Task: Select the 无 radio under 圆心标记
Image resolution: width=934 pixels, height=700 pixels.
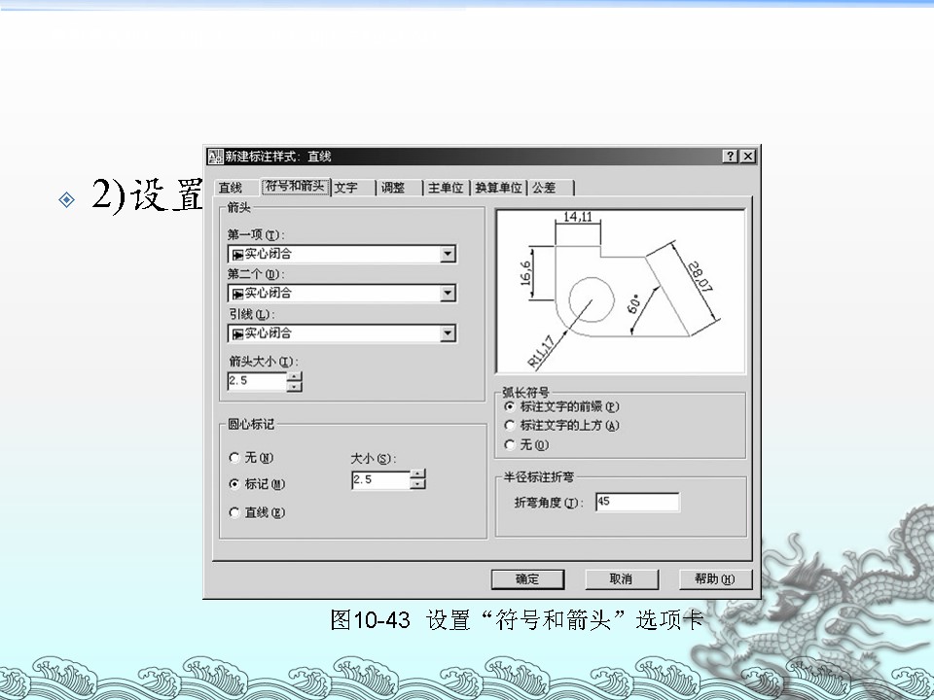Action: (233, 457)
